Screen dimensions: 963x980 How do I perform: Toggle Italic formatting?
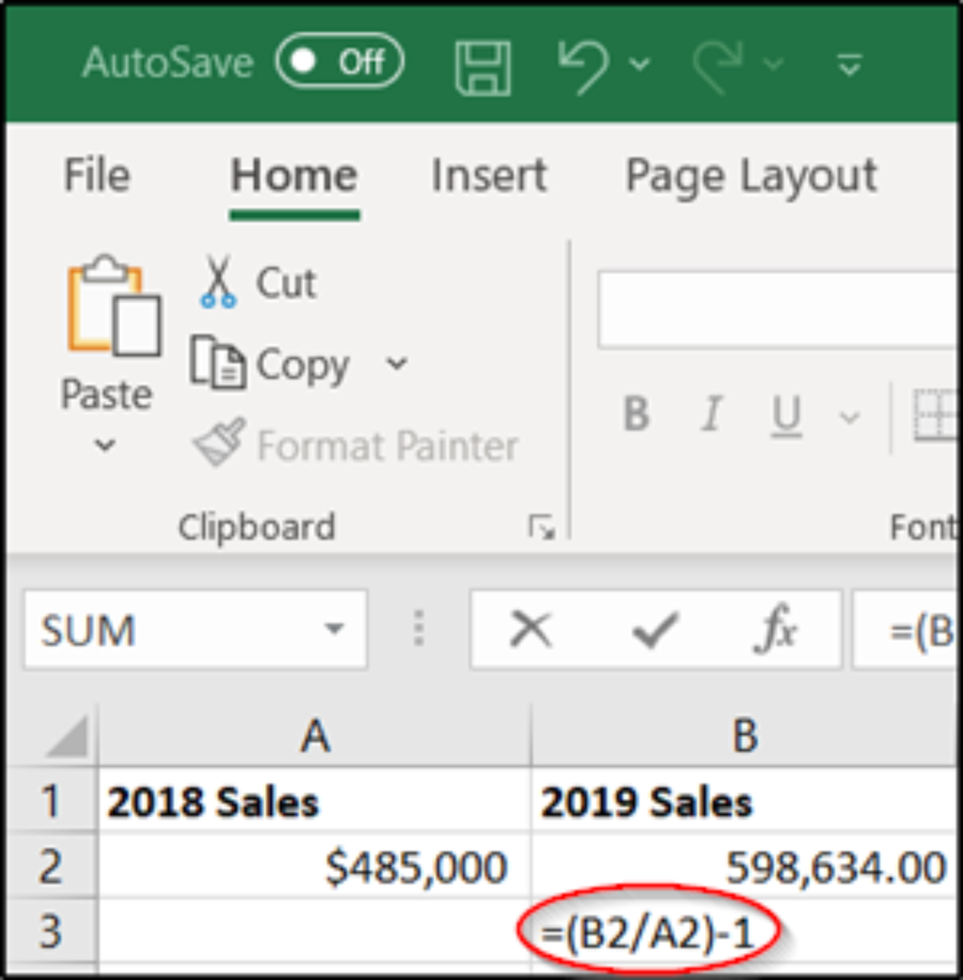click(x=710, y=415)
